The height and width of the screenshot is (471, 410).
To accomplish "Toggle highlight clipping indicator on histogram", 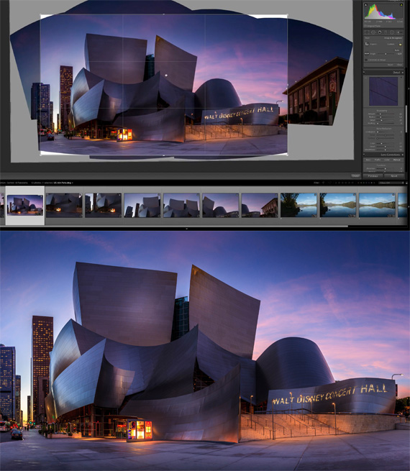I will (x=401, y=5).
